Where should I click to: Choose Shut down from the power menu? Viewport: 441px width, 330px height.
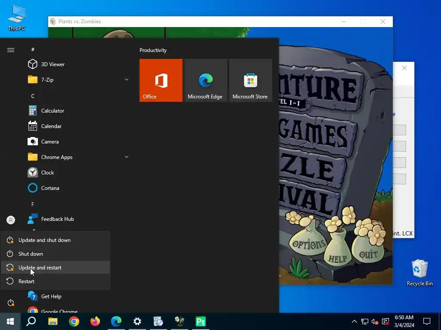tap(56, 254)
